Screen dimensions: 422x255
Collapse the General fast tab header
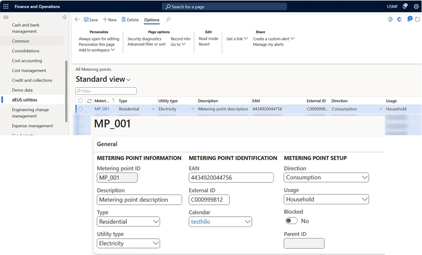pyautogui.click(x=107, y=144)
